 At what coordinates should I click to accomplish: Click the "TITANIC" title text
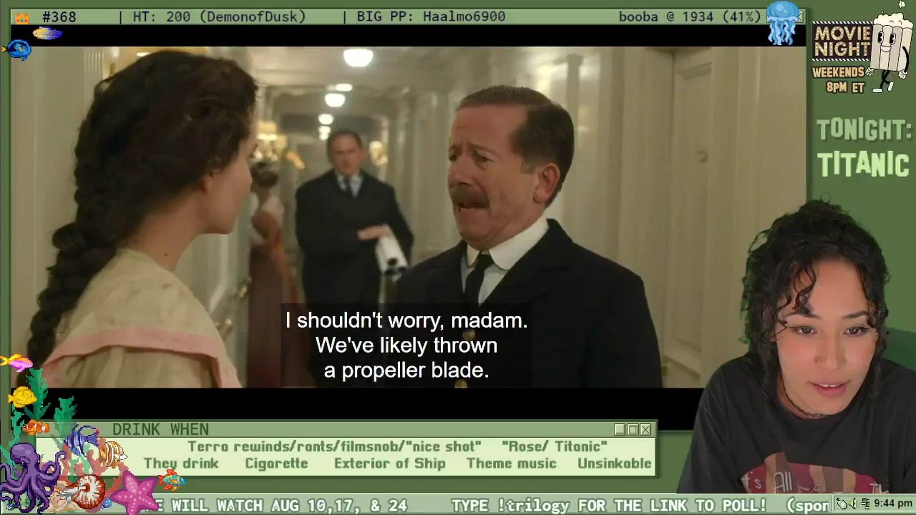[x=863, y=165]
